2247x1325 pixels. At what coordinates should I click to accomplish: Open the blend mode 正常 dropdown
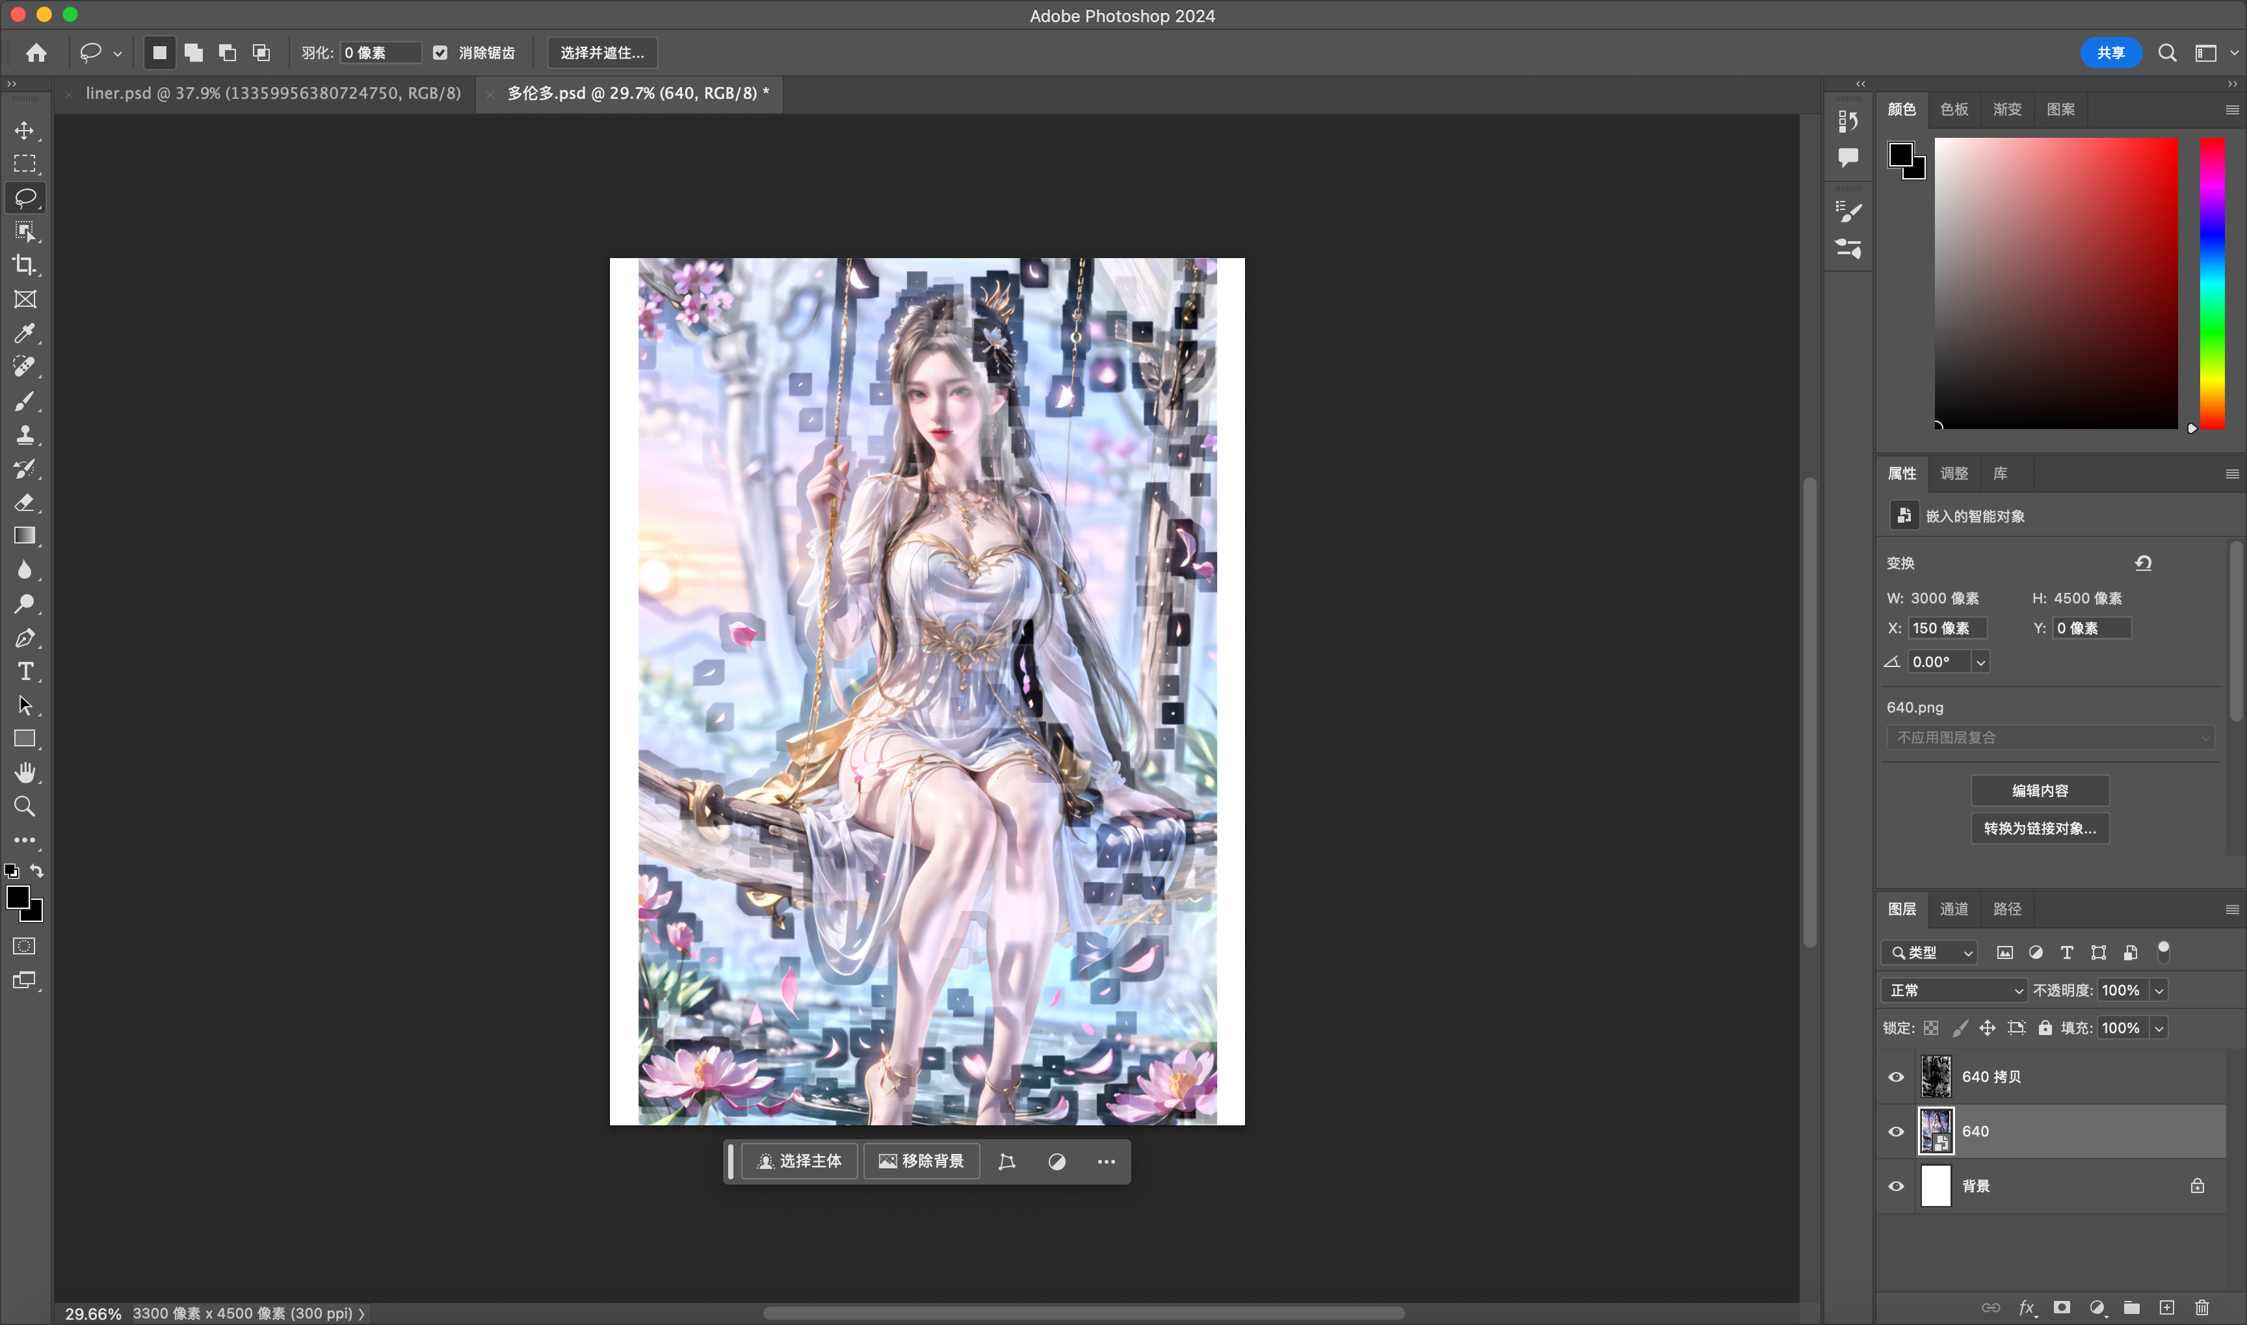click(1954, 990)
